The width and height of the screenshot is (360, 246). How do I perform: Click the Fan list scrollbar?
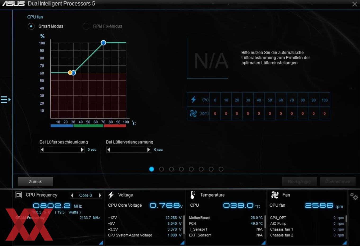point(346,219)
